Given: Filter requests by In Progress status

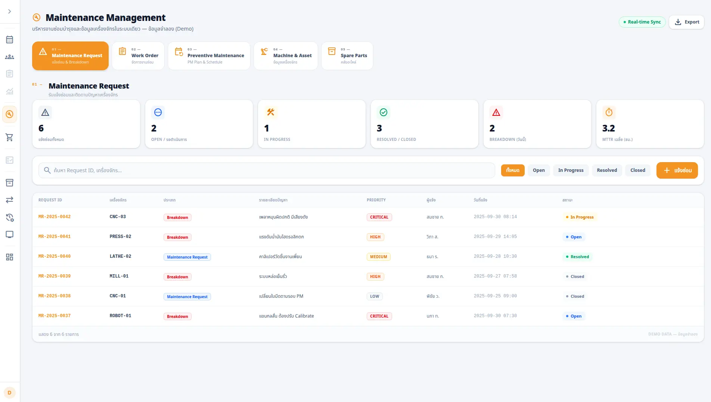Looking at the screenshot, I should click(571, 170).
